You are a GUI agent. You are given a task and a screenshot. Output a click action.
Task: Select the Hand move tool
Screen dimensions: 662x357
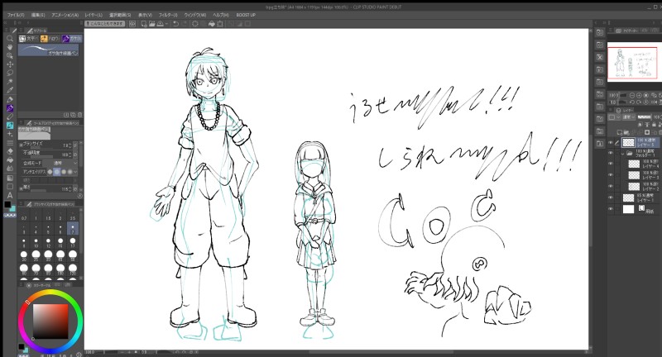(x=10, y=47)
